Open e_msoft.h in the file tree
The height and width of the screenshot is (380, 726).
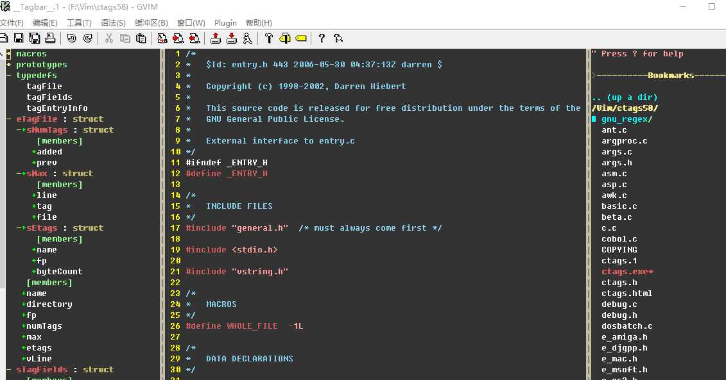624,370
